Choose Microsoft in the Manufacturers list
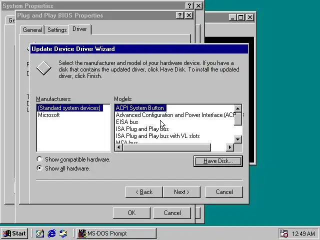The image size is (320, 240). pos(49,115)
